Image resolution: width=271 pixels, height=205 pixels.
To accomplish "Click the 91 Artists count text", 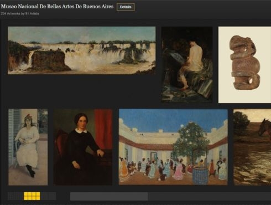I will tap(32, 13).
